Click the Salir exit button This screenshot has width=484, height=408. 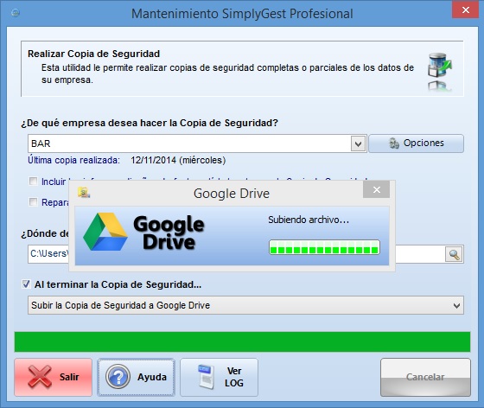pyautogui.click(x=53, y=377)
